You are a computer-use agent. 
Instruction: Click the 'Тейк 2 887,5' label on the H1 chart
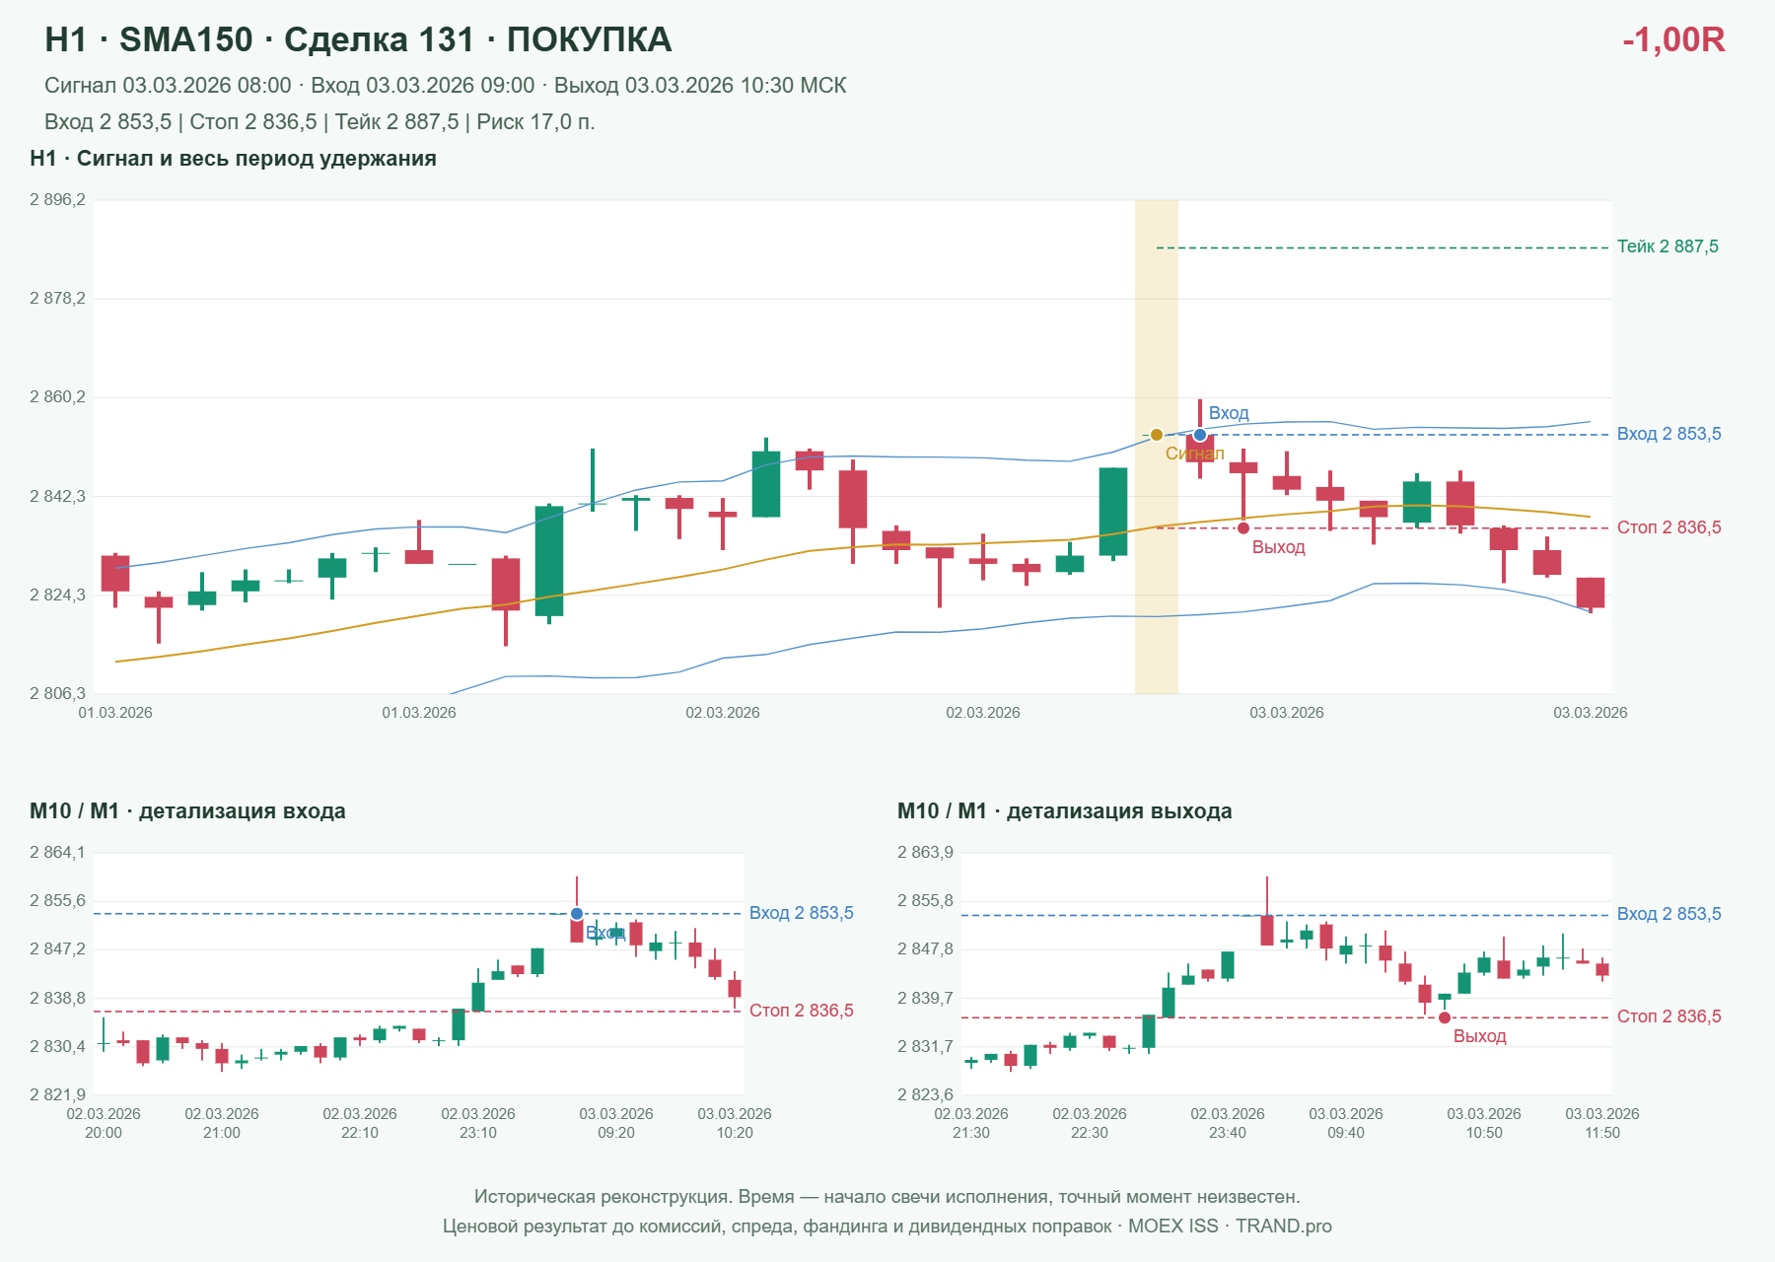(1668, 246)
